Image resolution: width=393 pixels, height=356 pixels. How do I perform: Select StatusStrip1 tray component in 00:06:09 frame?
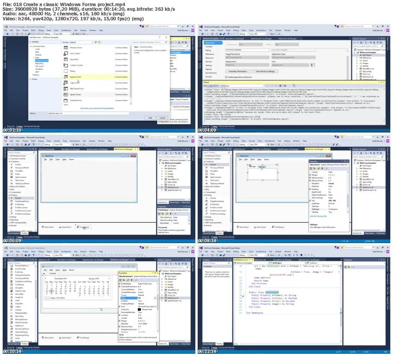coord(65,227)
